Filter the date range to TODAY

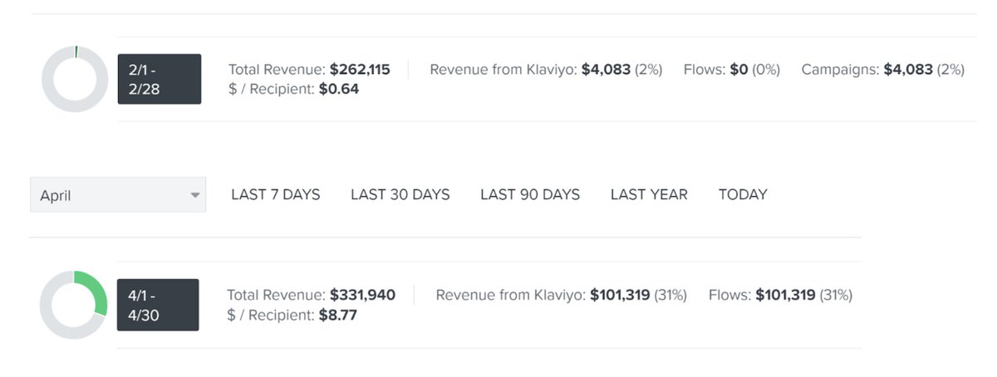[743, 194]
